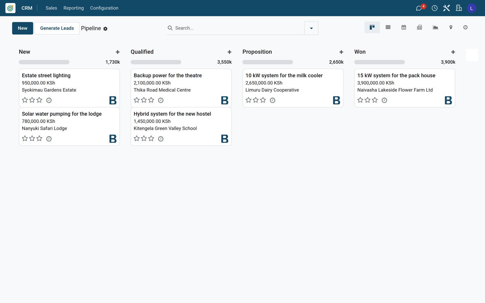
Task: Set first star on Hybrid system card
Action: [137, 138]
